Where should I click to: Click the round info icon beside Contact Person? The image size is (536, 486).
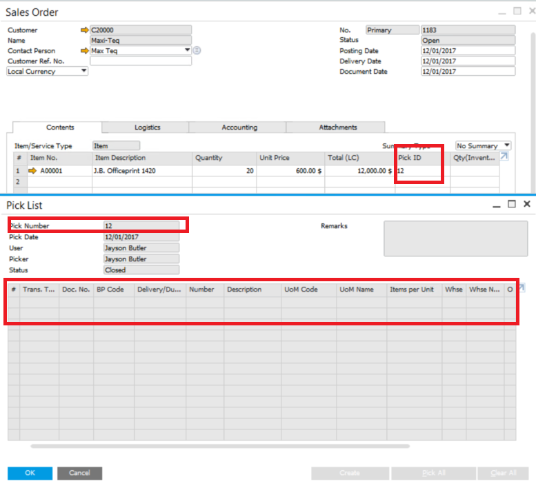click(x=197, y=51)
